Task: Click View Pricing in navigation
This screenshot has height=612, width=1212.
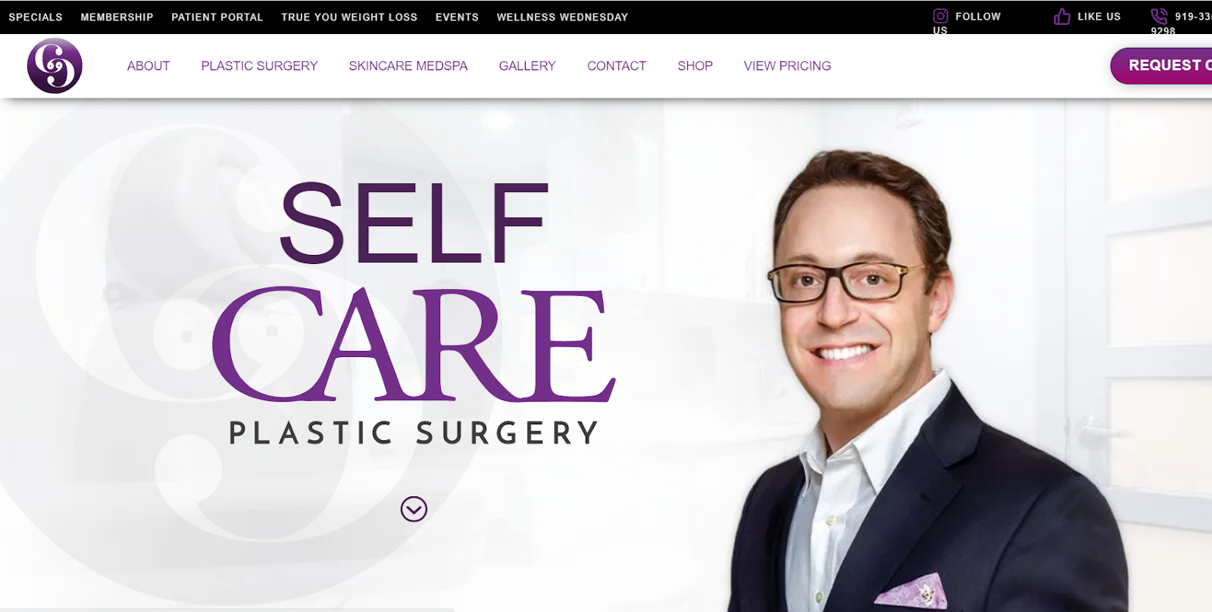Action: (x=787, y=66)
